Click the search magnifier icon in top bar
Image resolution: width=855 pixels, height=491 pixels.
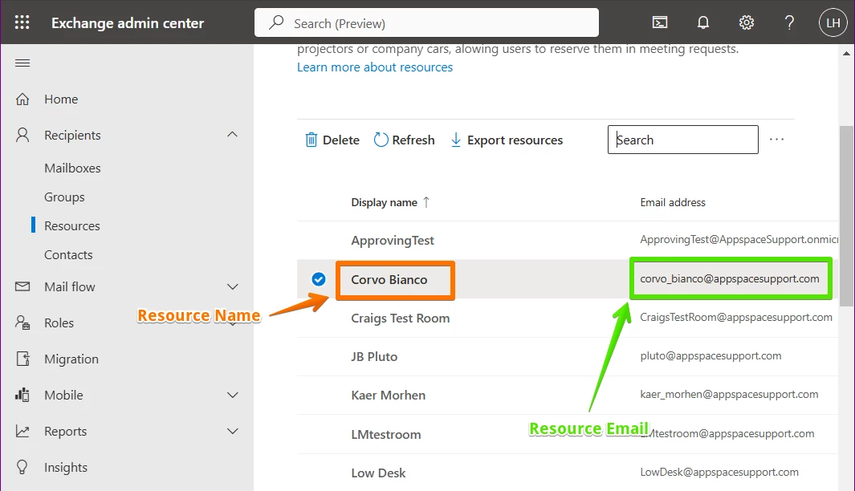click(276, 22)
